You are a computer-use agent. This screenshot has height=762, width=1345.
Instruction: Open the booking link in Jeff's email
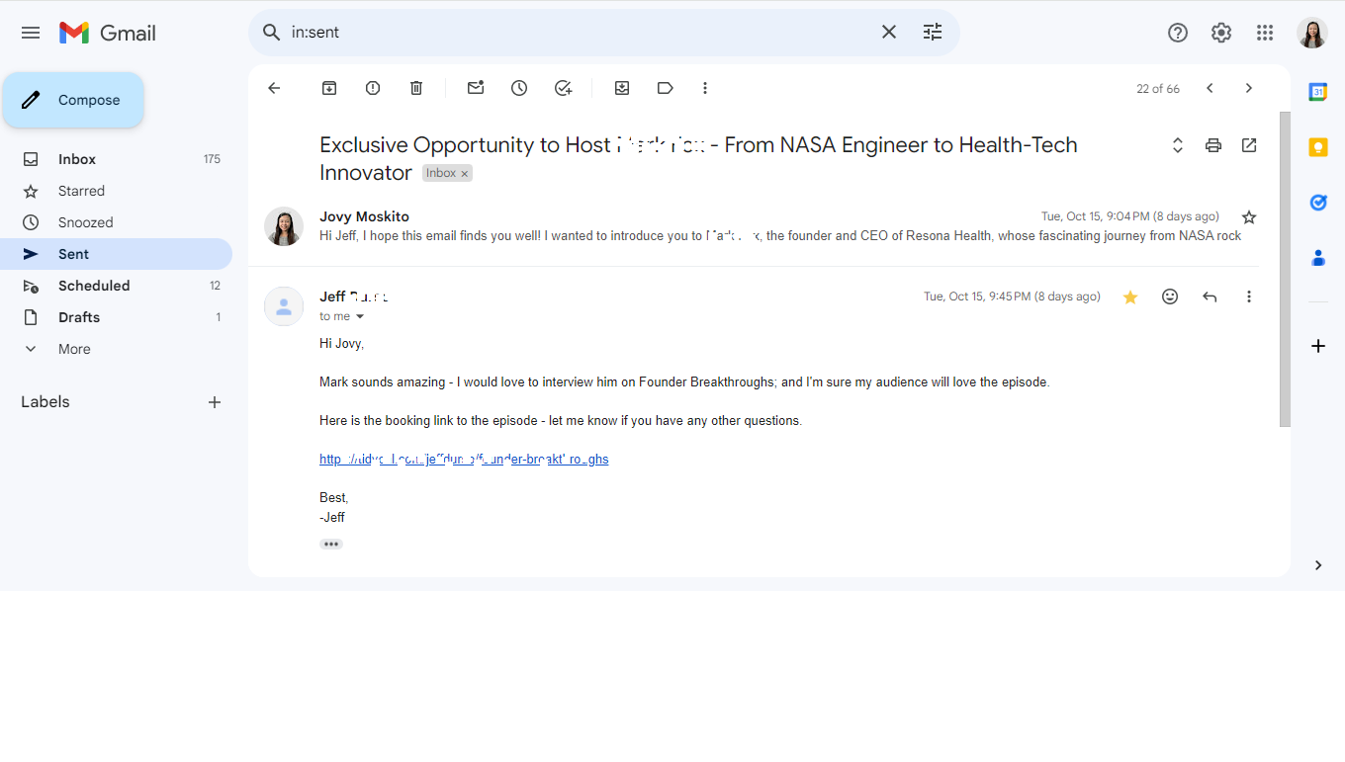(x=464, y=460)
